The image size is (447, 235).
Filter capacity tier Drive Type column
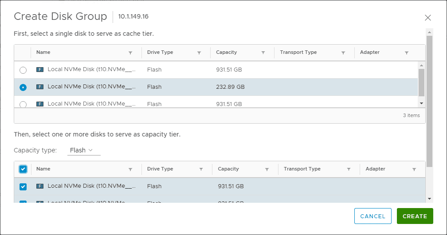[201, 169]
